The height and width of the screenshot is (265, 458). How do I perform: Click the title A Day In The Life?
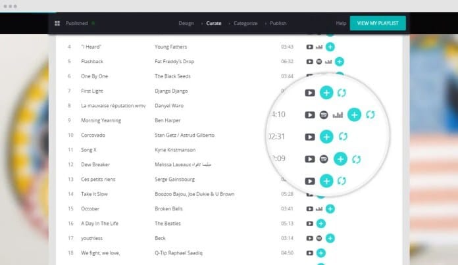(99, 224)
